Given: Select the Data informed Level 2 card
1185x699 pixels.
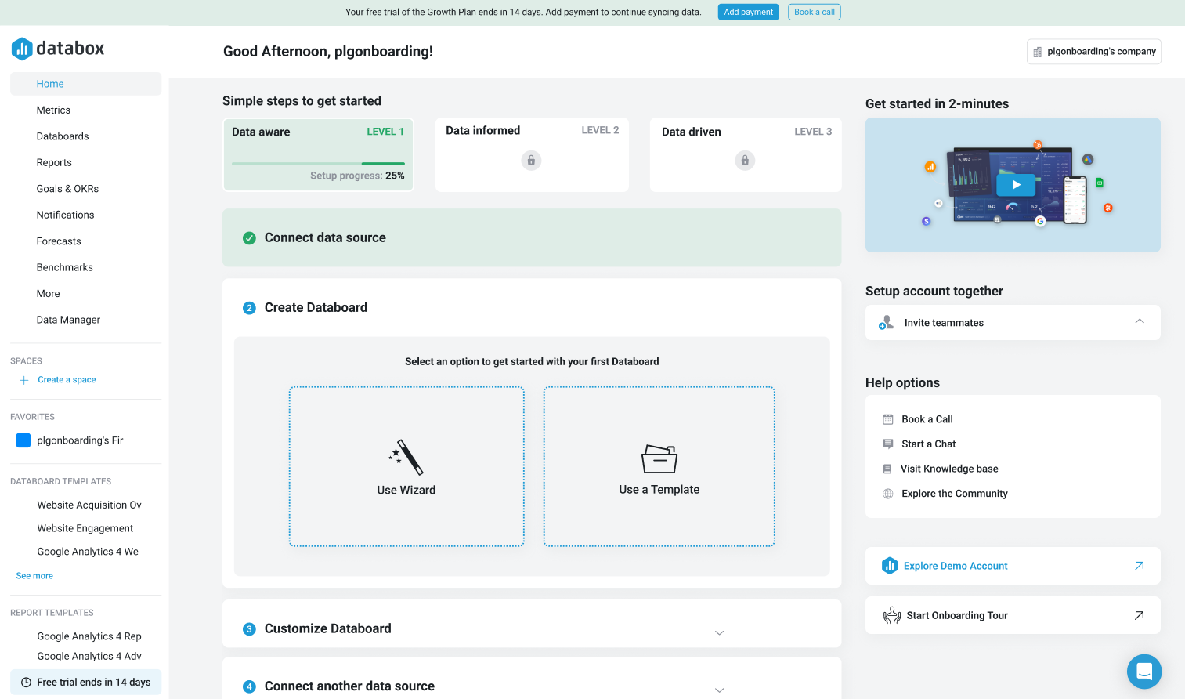Looking at the screenshot, I should point(532,154).
